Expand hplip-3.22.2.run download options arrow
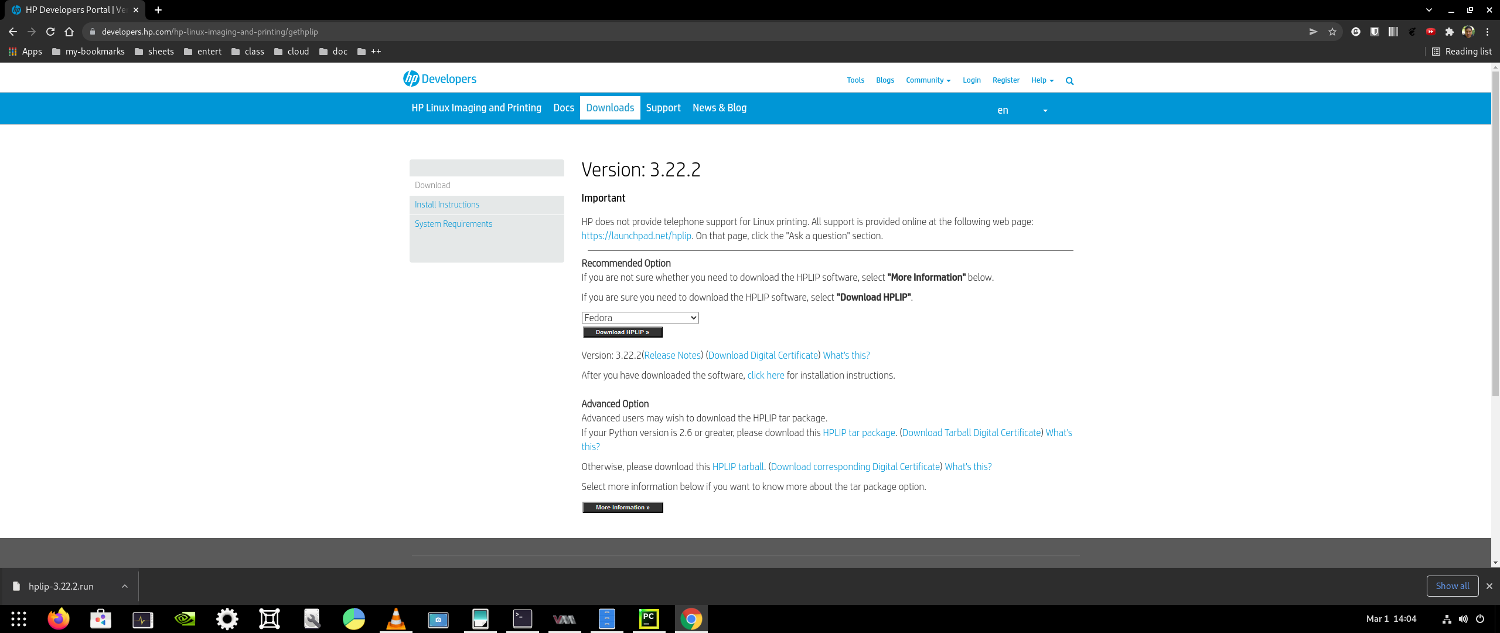Viewport: 1500px width, 633px height. pyautogui.click(x=125, y=586)
